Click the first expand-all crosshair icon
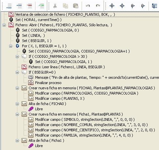This screenshot has height=150, width=159. pos(112,6)
